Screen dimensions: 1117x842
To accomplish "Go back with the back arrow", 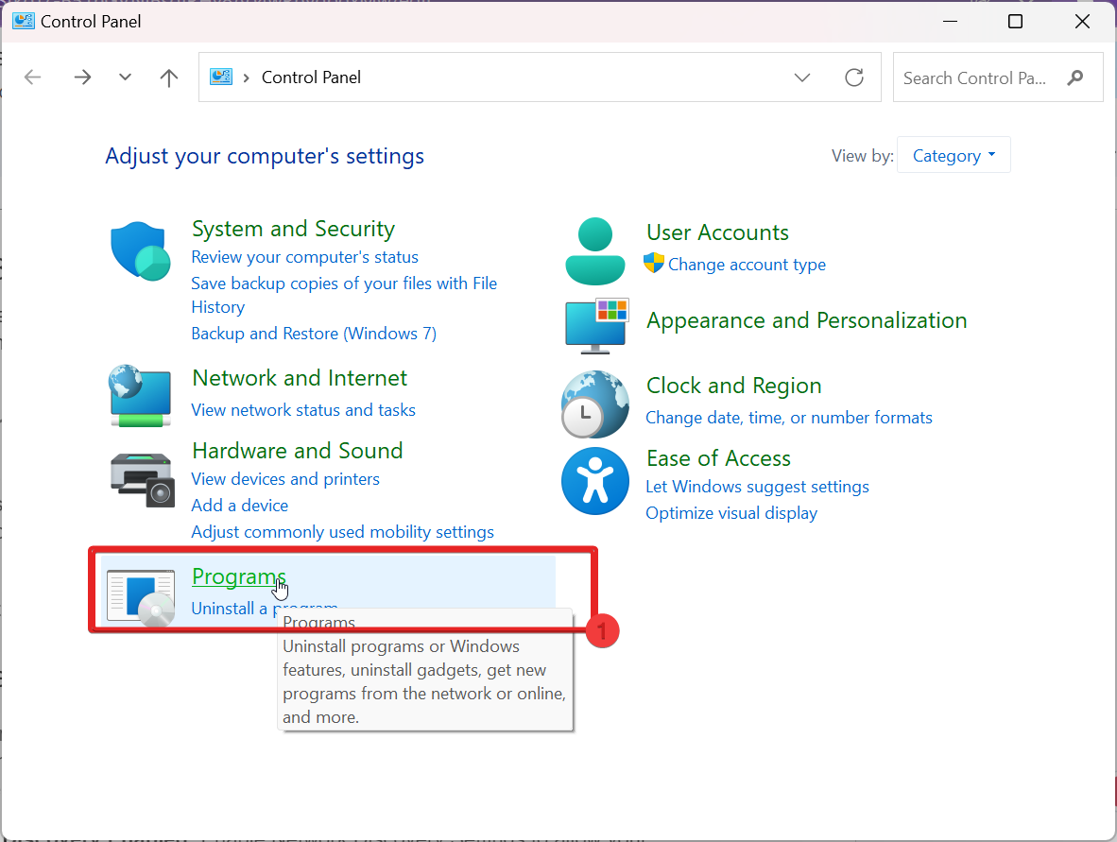I will click(33, 77).
